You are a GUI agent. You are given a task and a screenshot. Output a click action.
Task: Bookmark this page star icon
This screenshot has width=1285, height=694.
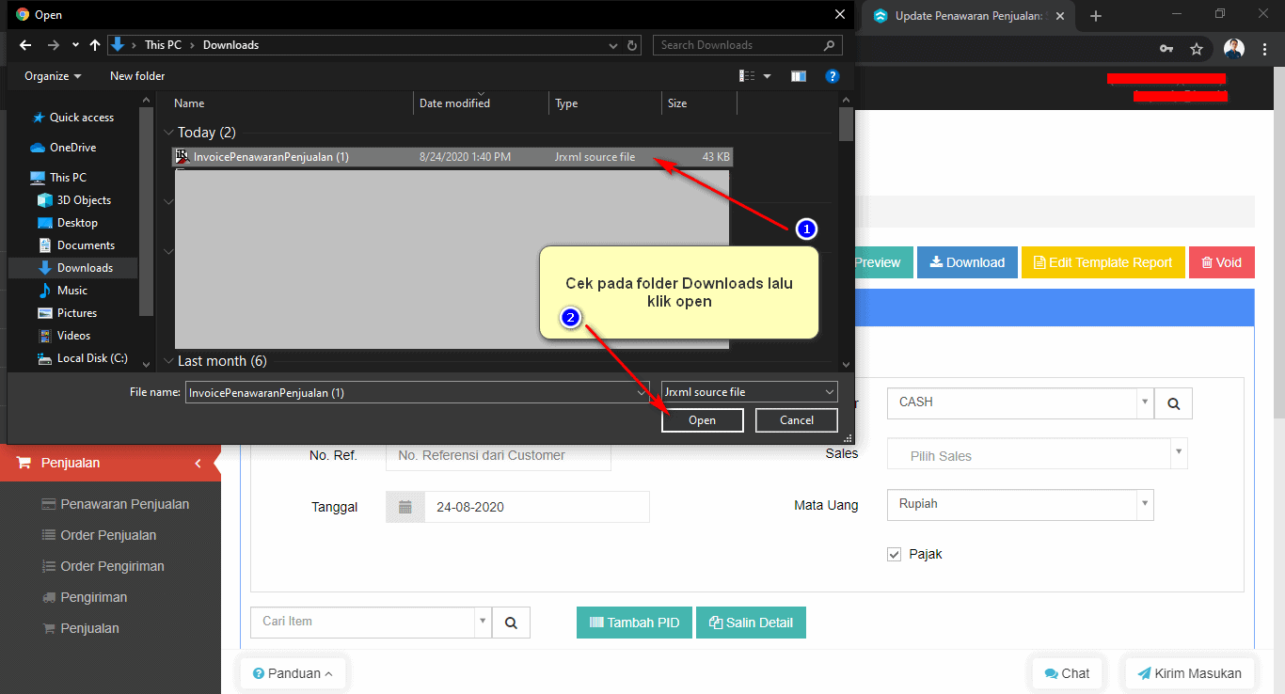pos(1197,49)
